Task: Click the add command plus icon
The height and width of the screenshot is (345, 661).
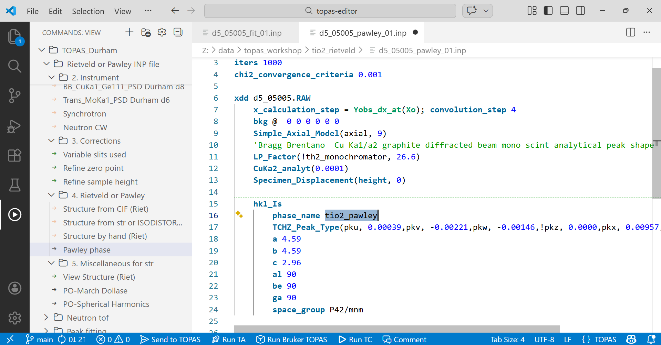Action: pyautogui.click(x=129, y=32)
